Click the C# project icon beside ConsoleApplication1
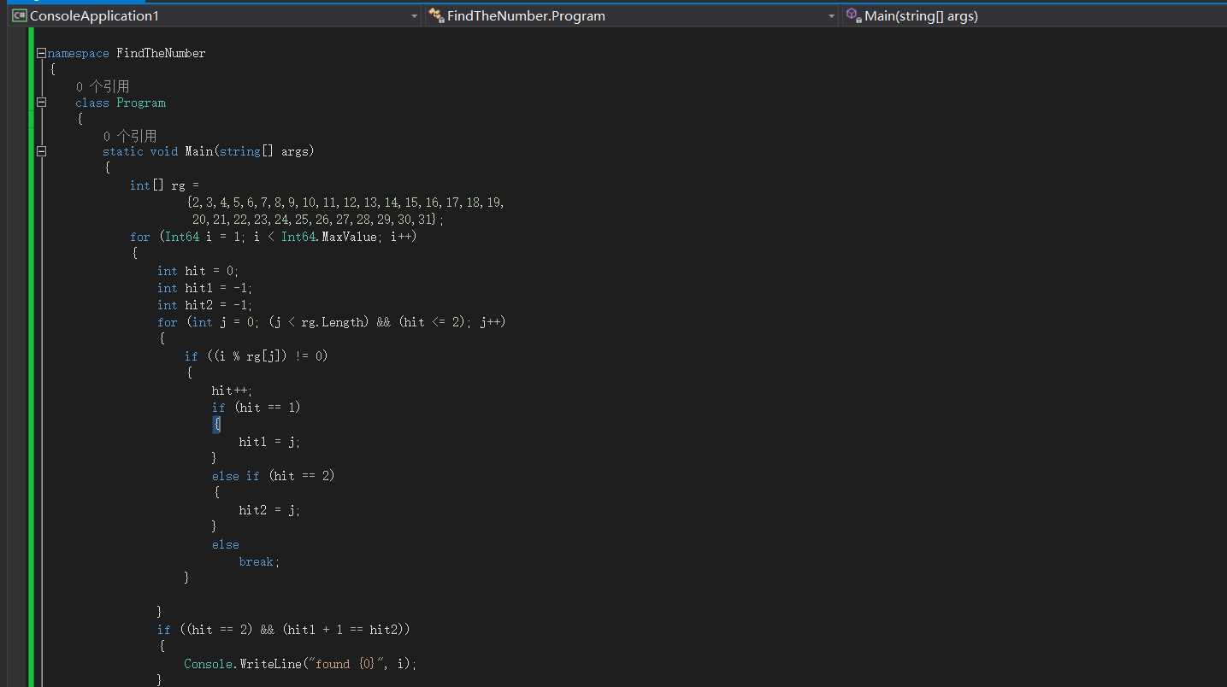Image resolution: width=1227 pixels, height=687 pixels. point(19,15)
